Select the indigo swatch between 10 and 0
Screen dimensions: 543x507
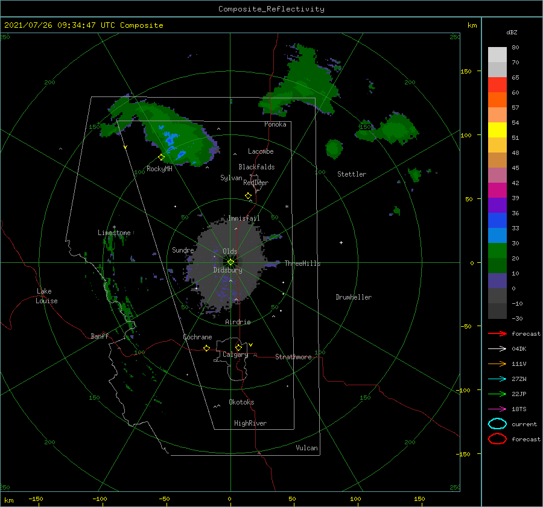(x=497, y=280)
